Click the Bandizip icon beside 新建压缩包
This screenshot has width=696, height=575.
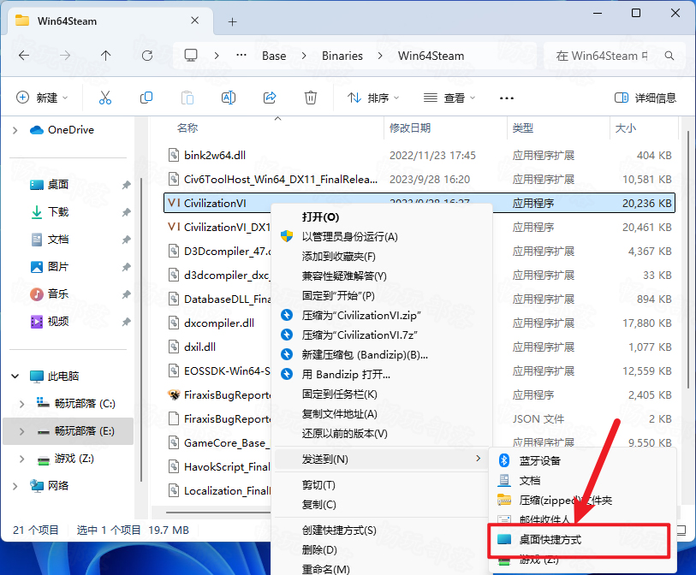[x=287, y=354]
